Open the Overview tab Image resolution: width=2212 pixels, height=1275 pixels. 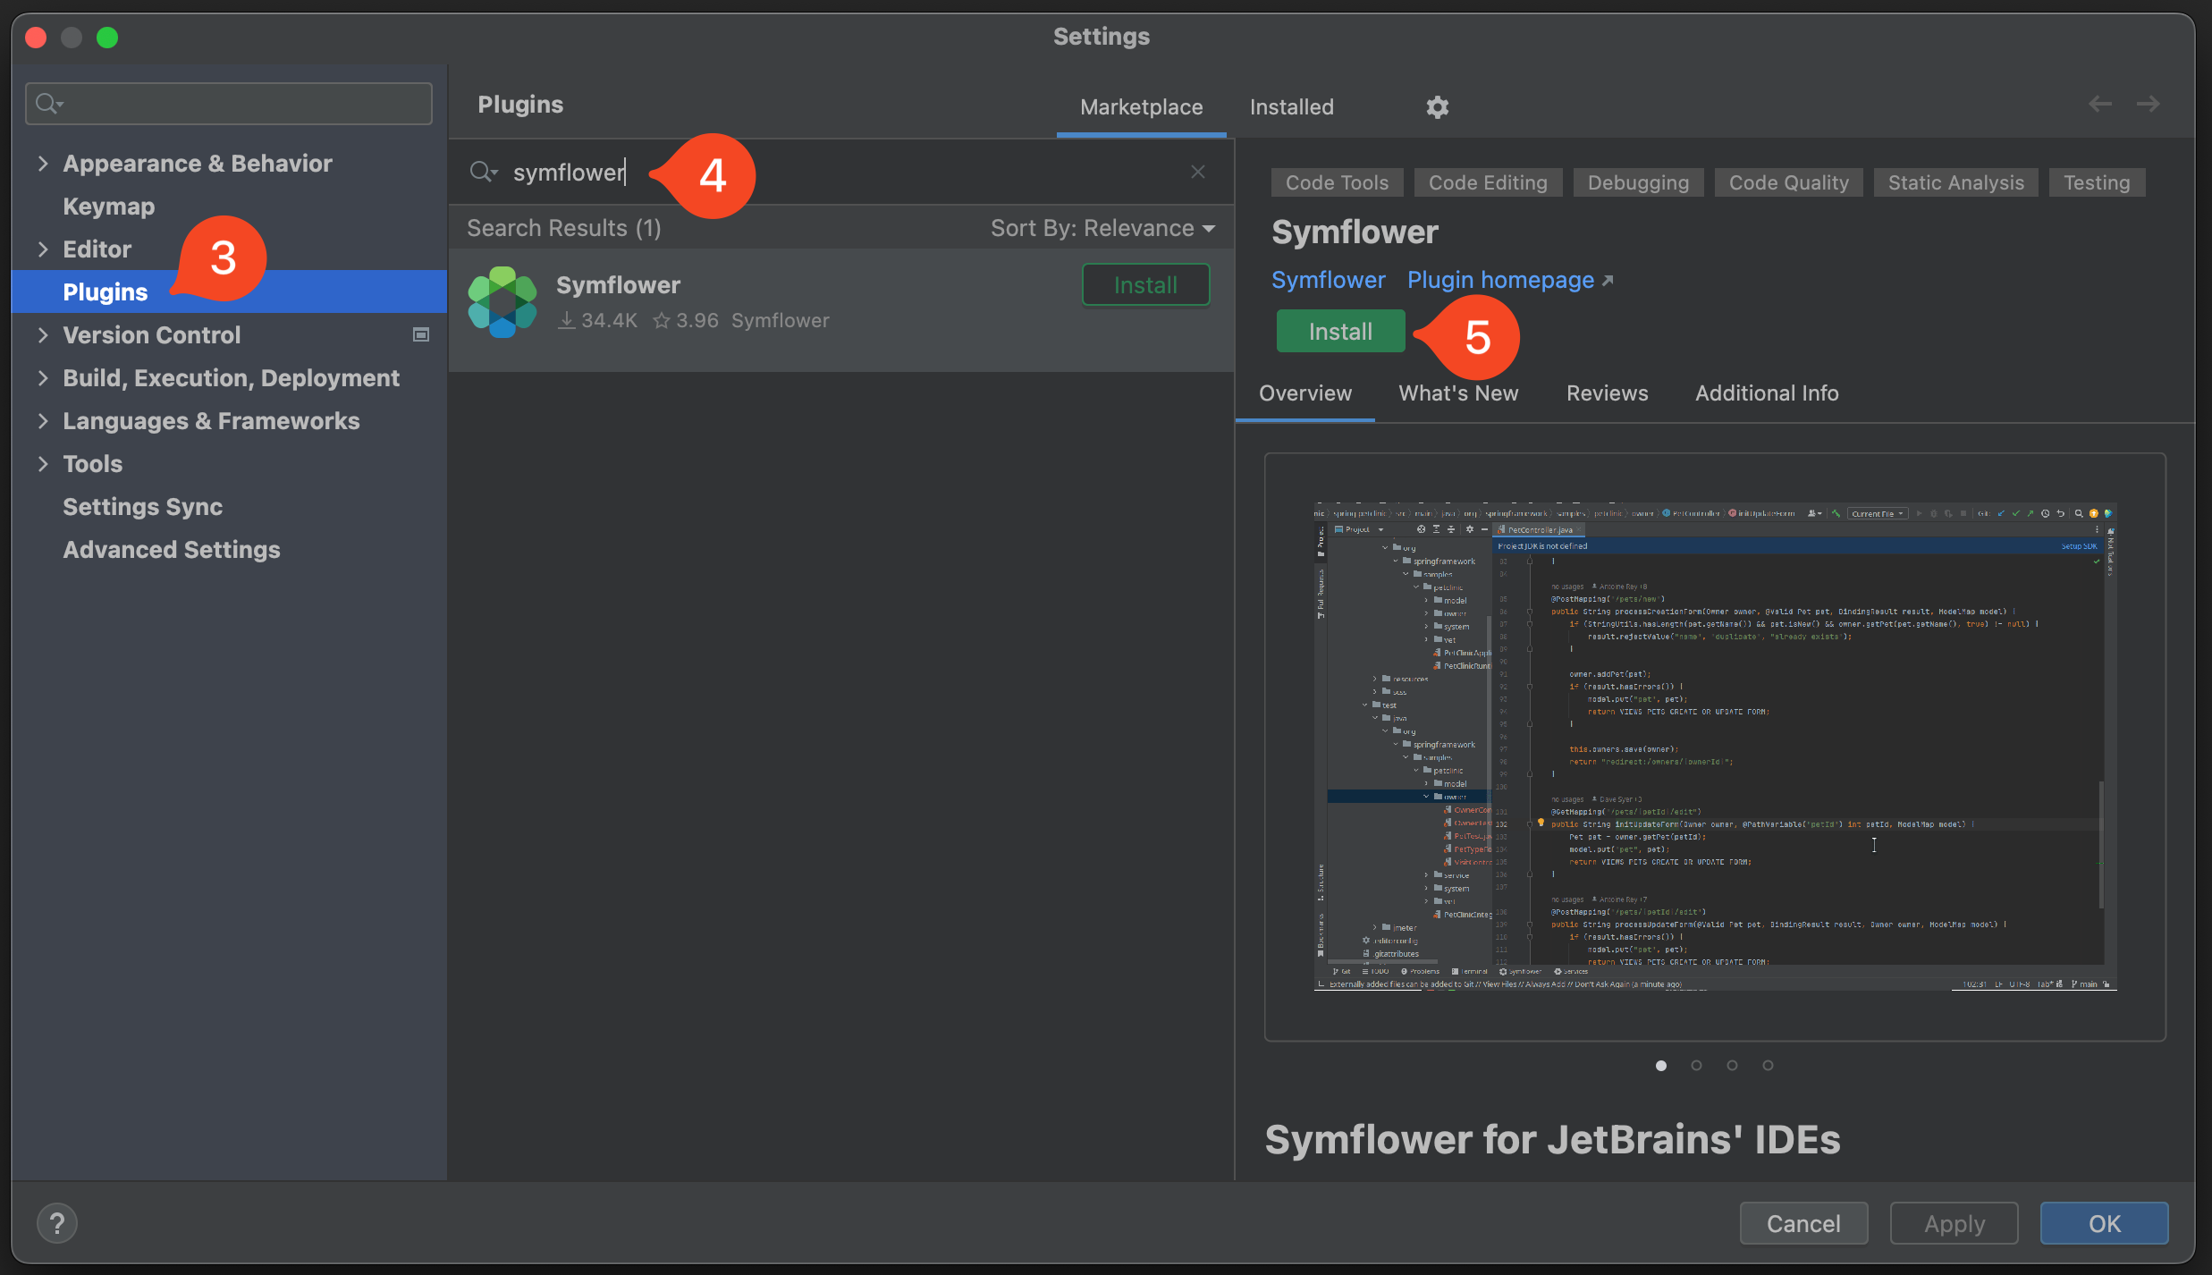coord(1305,393)
